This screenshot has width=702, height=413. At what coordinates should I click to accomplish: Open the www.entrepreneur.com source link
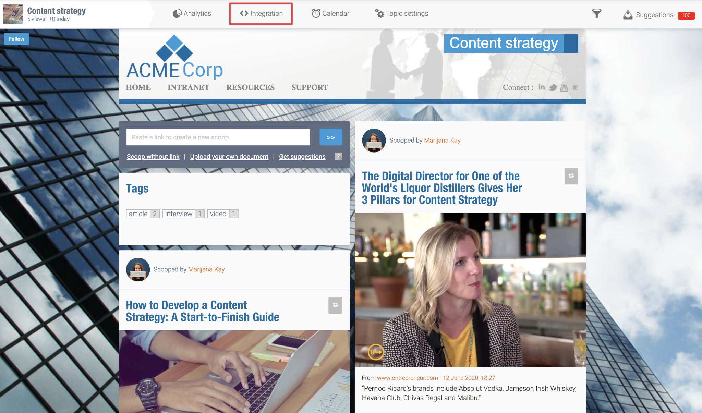pos(408,378)
